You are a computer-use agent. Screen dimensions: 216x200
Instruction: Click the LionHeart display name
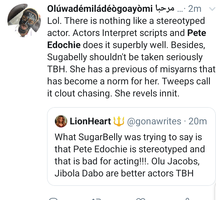tap(90, 122)
